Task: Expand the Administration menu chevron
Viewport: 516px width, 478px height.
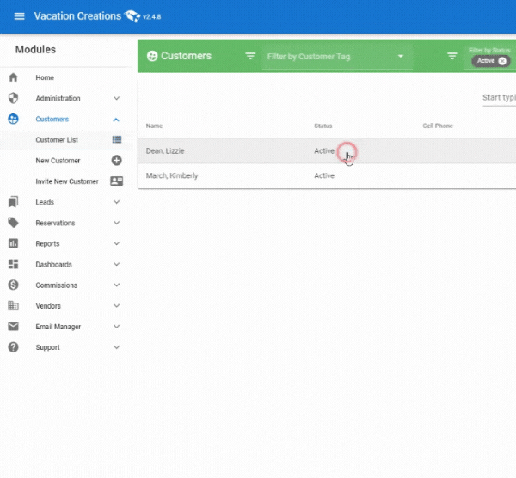Action: tap(116, 98)
